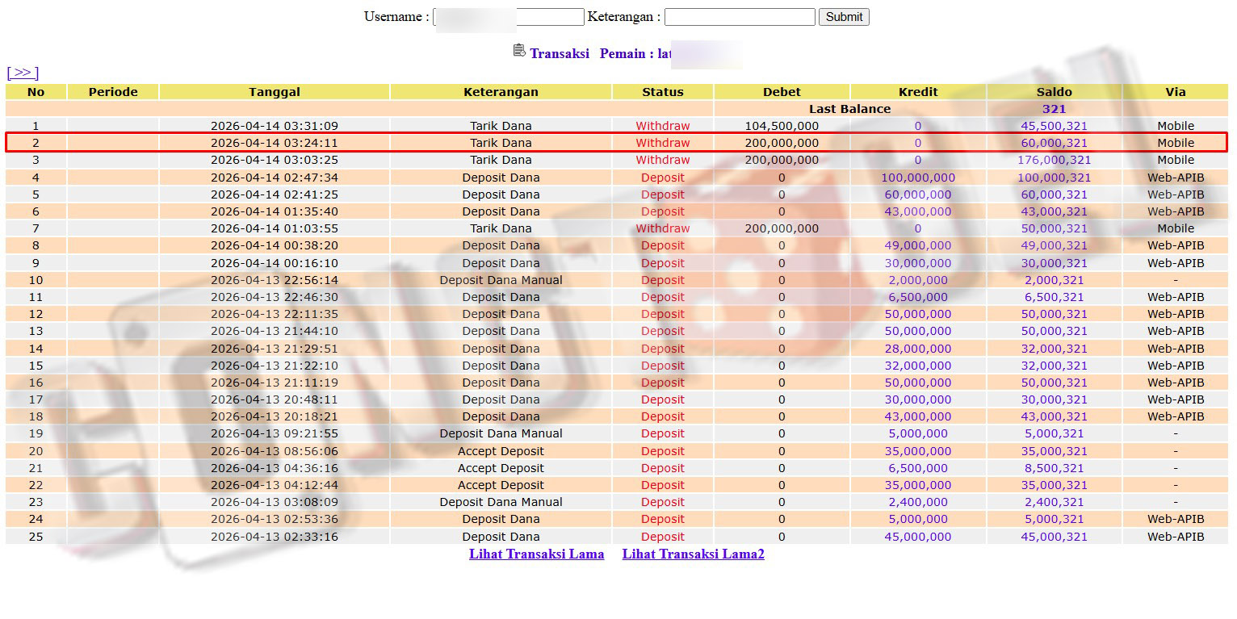Screen dimensions: 1237x619
Task: Click saldo 6,500,321
Action: [1054, 297]
